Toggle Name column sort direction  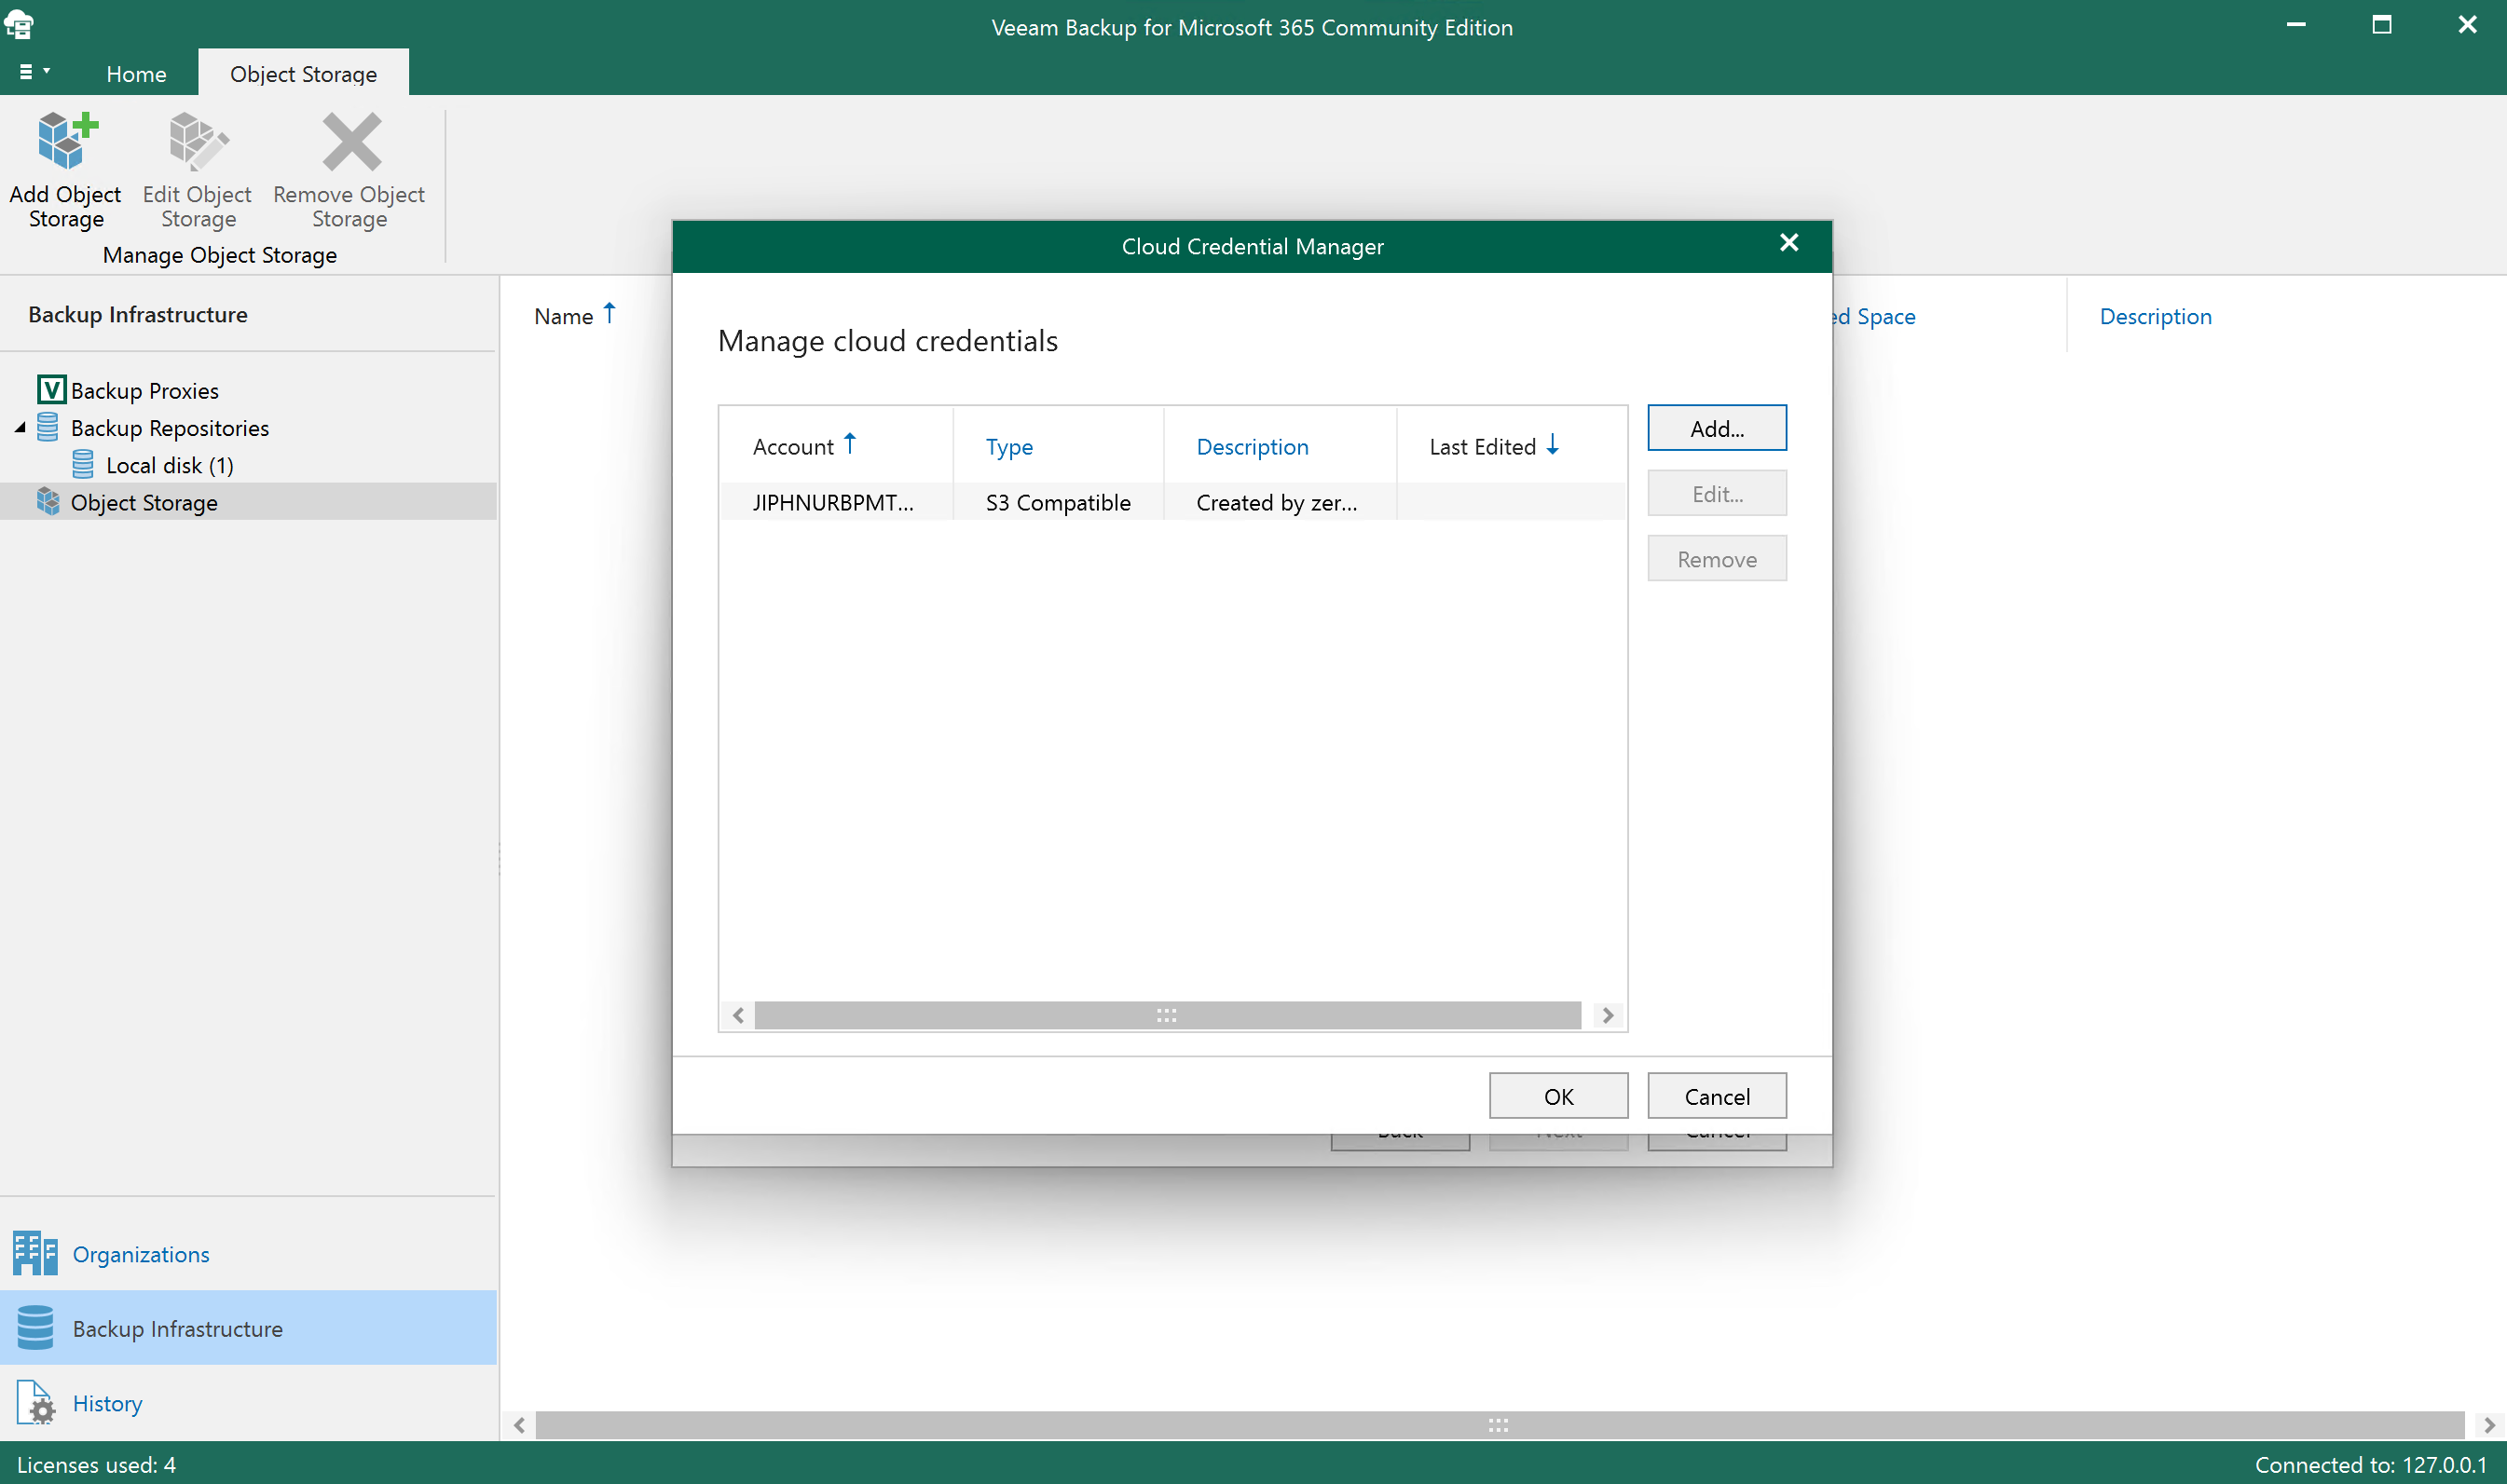(x=574, y=316)
